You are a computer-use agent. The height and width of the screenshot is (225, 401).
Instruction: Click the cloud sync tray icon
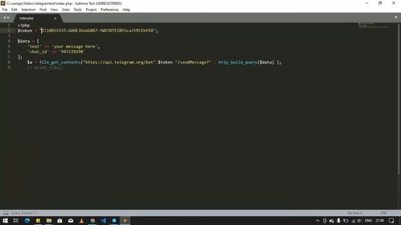331,221
